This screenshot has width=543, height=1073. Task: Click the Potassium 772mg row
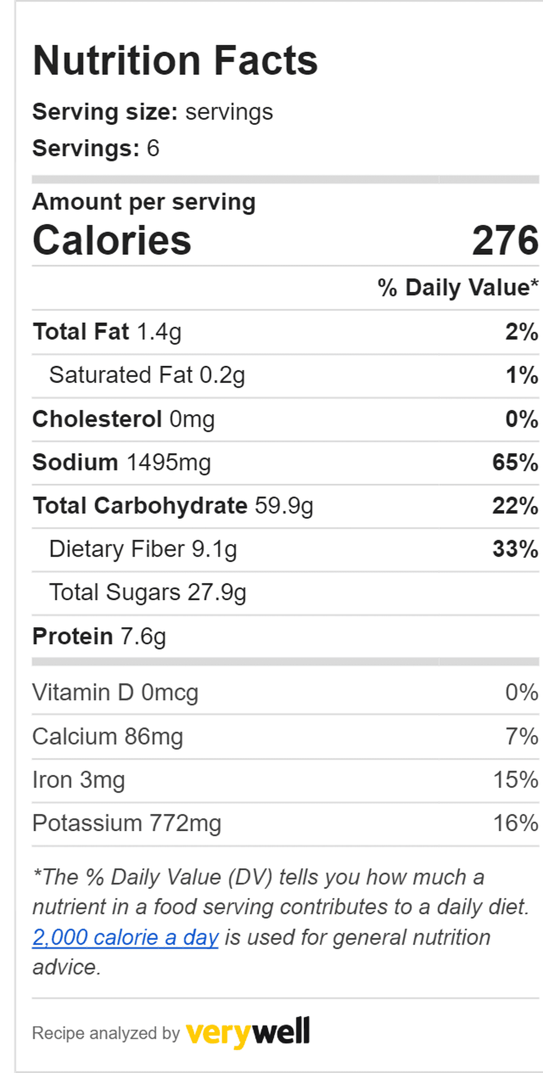click(286, 824)
